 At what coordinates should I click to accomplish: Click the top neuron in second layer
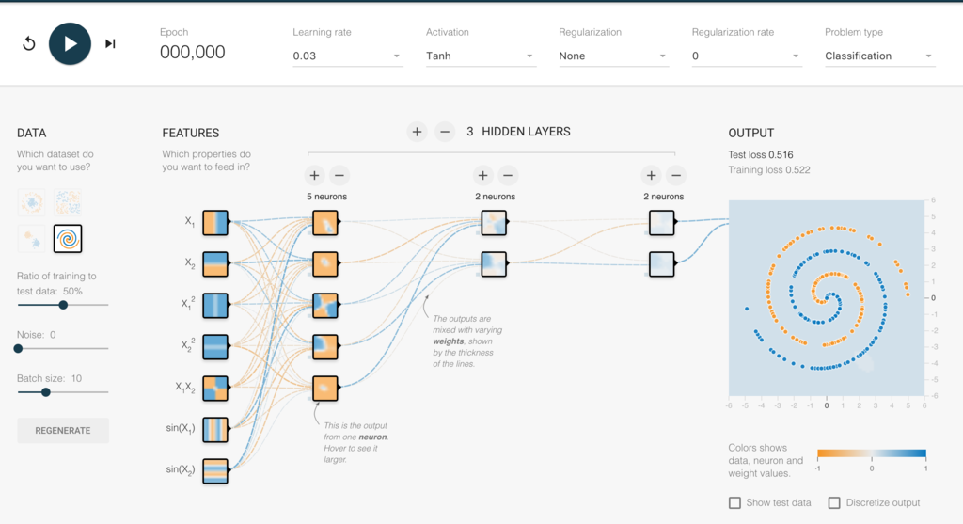(494, 222)
